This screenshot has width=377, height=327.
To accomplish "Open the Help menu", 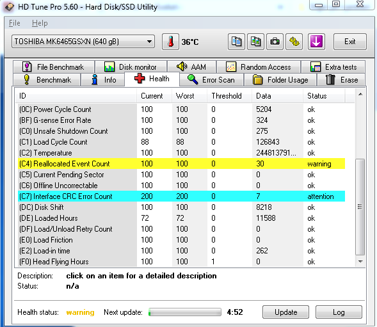I will (x=40, y=23).
